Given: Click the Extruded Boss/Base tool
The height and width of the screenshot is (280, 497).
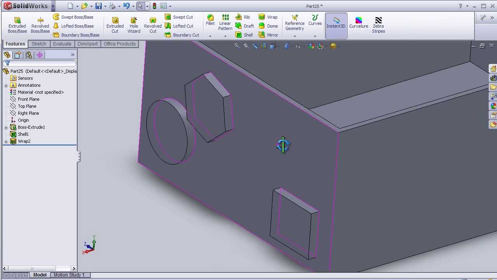Looking at the screenshot, I should click(17, 25).
